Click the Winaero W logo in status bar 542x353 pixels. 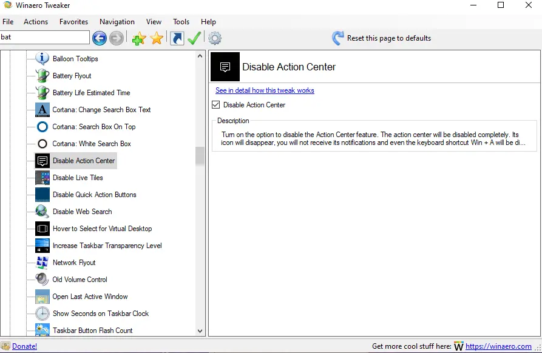[x=458, y=346]
